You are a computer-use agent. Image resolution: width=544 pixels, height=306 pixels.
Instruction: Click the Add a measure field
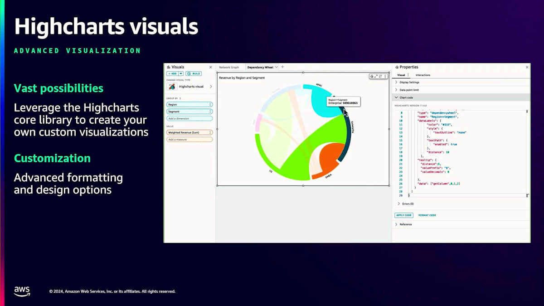189,139
